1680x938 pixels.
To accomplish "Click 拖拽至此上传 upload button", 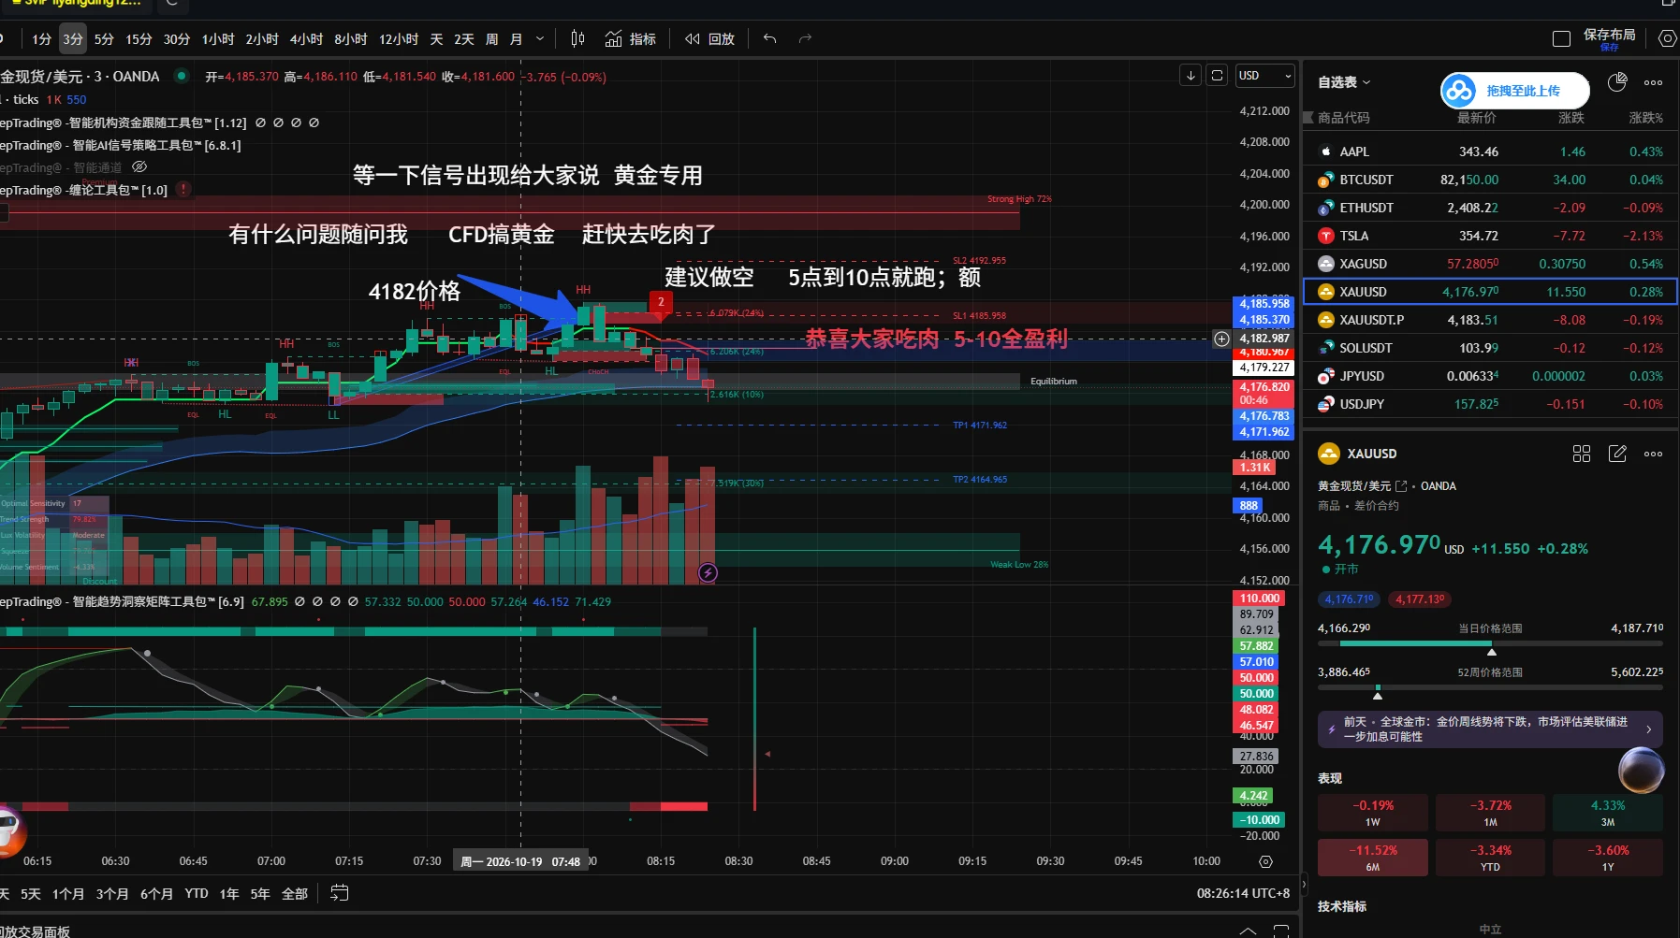I will (1514, 91).
